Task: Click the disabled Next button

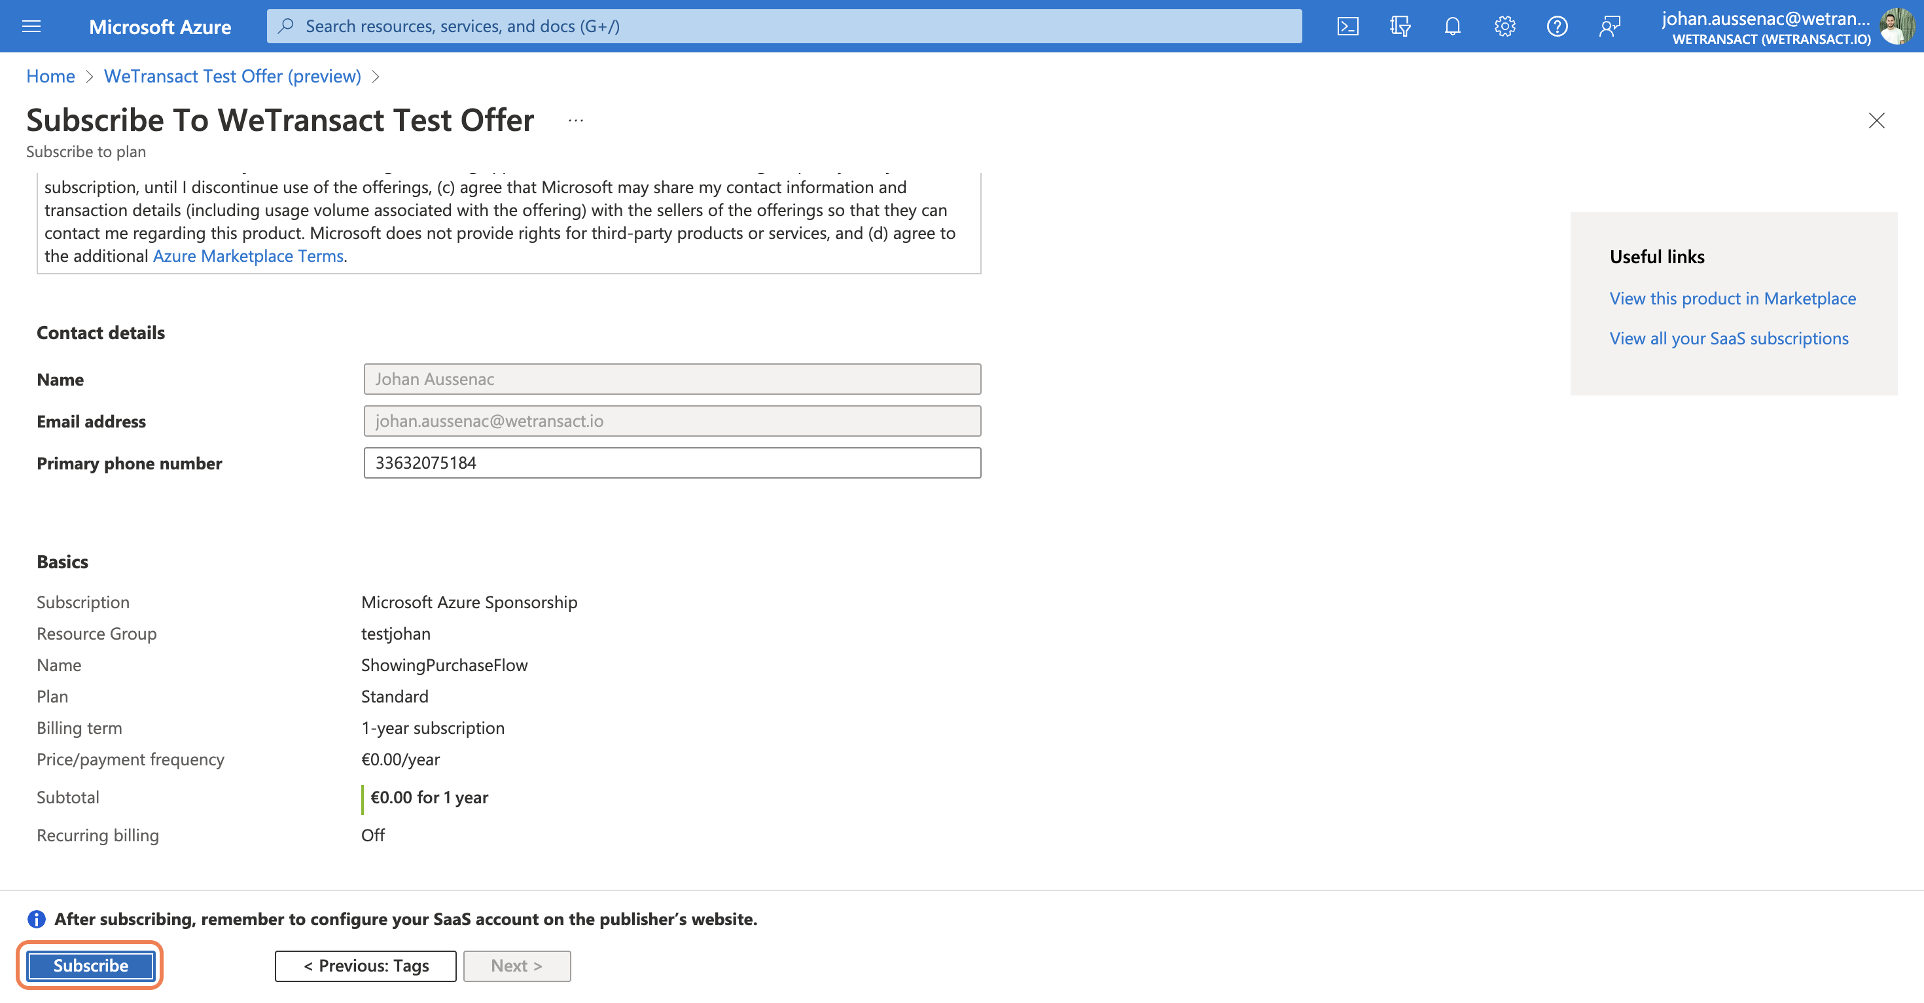Action: click(517, 966)
